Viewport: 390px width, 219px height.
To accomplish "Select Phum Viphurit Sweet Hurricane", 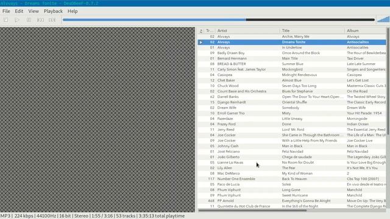I will (292, 195).
